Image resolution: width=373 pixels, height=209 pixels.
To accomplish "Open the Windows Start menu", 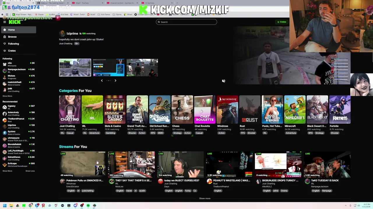I will (x=5, y=206).
